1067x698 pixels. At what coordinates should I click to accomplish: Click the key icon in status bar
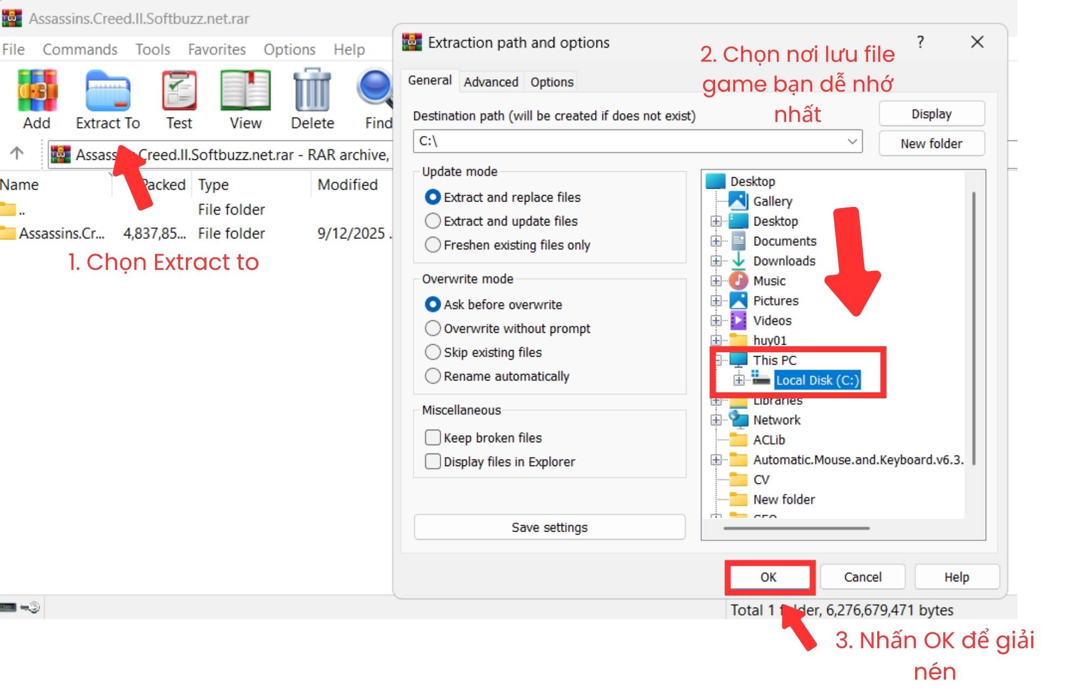pos(31,607)
